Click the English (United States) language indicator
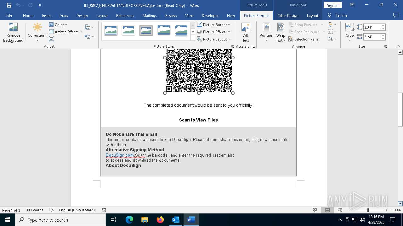403x226 pixels. [77, 210]
